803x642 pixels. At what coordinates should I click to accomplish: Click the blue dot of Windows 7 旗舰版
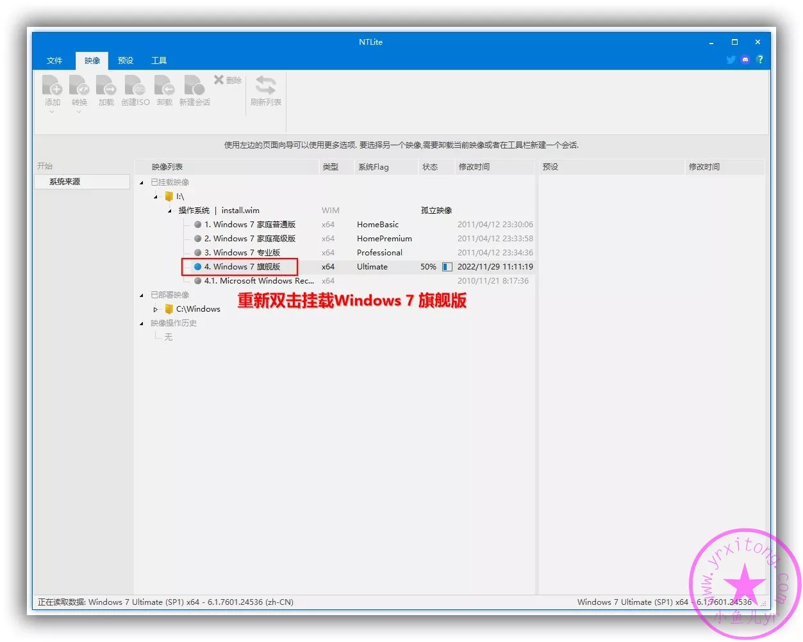(x=198, y=267)
